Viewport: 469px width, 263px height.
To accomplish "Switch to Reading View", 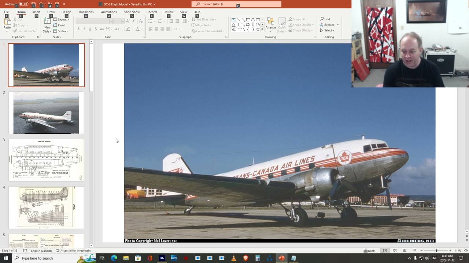I will click(404, 251).
